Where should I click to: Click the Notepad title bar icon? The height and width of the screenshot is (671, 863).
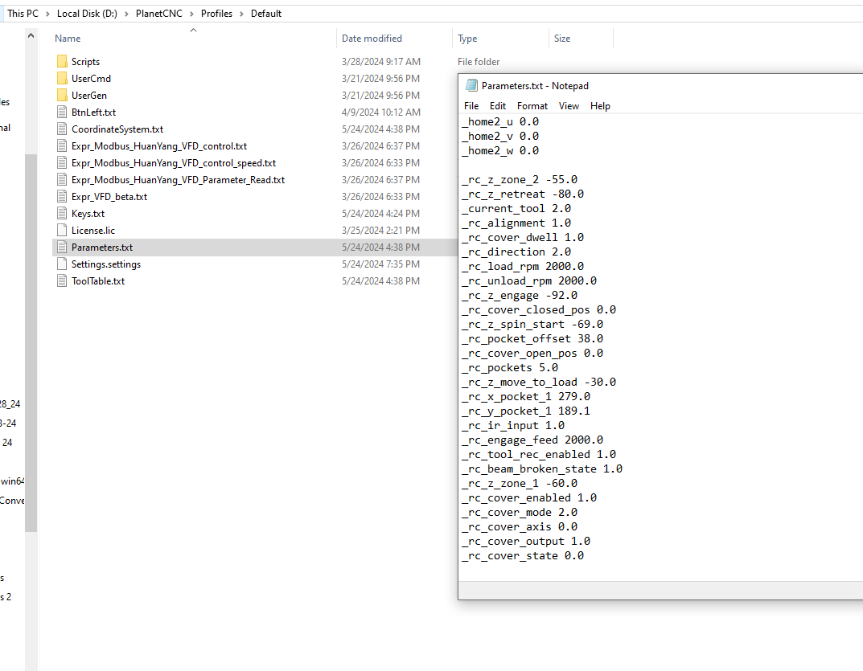(471, 86)
